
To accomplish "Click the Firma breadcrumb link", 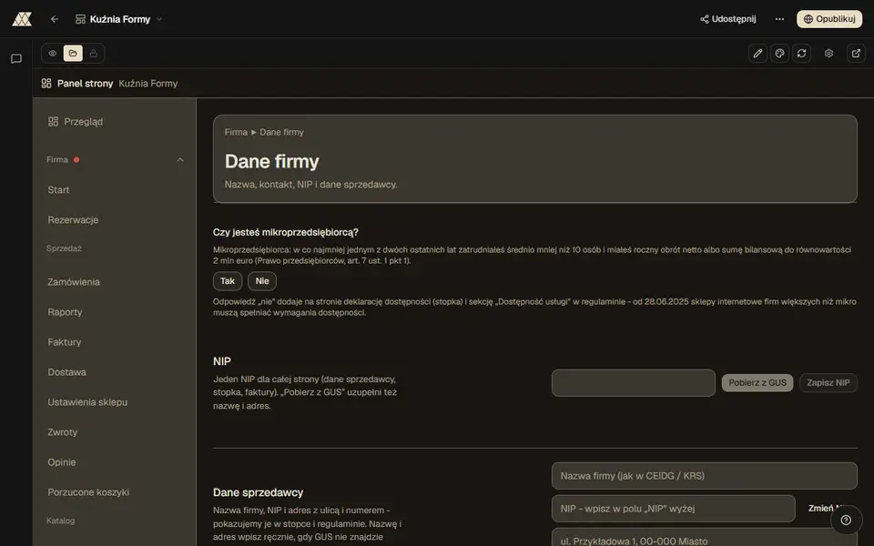I will (236, 132).
